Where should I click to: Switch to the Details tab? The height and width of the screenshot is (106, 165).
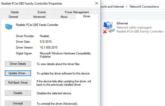[15, 12]
